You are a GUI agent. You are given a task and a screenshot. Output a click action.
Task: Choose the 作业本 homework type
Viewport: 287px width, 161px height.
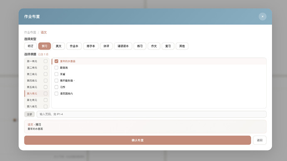[74, 46]
